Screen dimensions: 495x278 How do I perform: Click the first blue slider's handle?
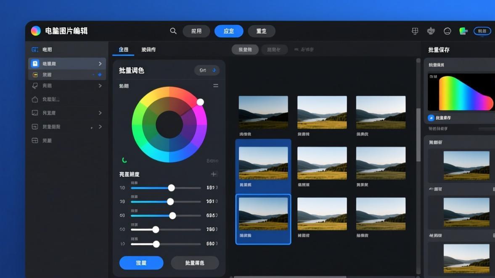coord(171,188)
